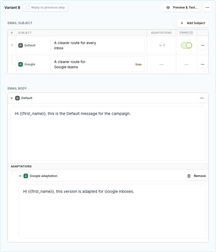The image size is (216, 252).
Task: Edit the Default message body text
Action: [x=108, y=133]
